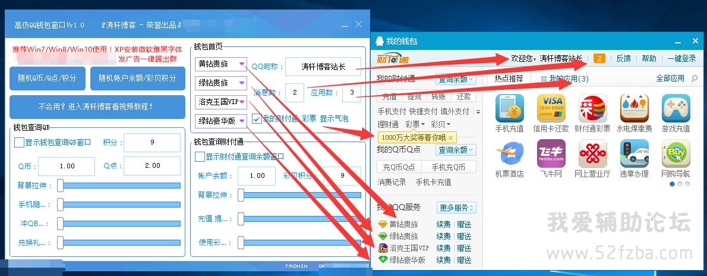
Task: Enable 显示钱包查询QB窗口 checkbox
Action: click(19, 142)
